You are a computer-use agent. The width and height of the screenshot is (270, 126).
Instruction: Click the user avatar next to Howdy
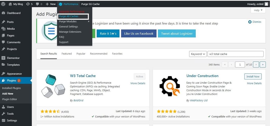coord(266,4)
